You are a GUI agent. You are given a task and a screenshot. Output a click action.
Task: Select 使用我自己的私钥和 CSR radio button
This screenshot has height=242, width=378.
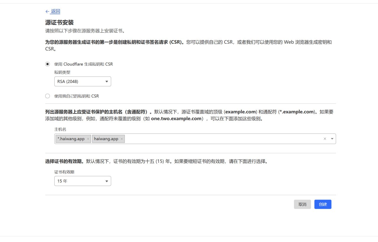tap(48, 96)
